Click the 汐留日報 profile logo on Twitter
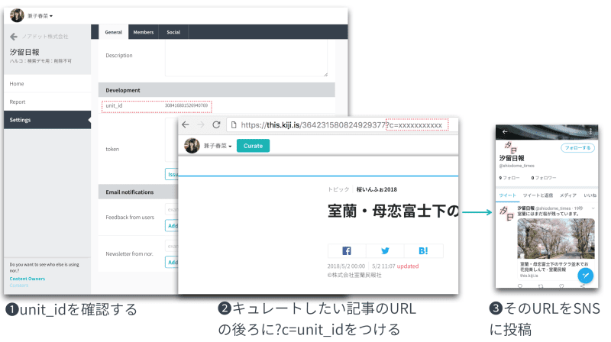 coord(510,147)
